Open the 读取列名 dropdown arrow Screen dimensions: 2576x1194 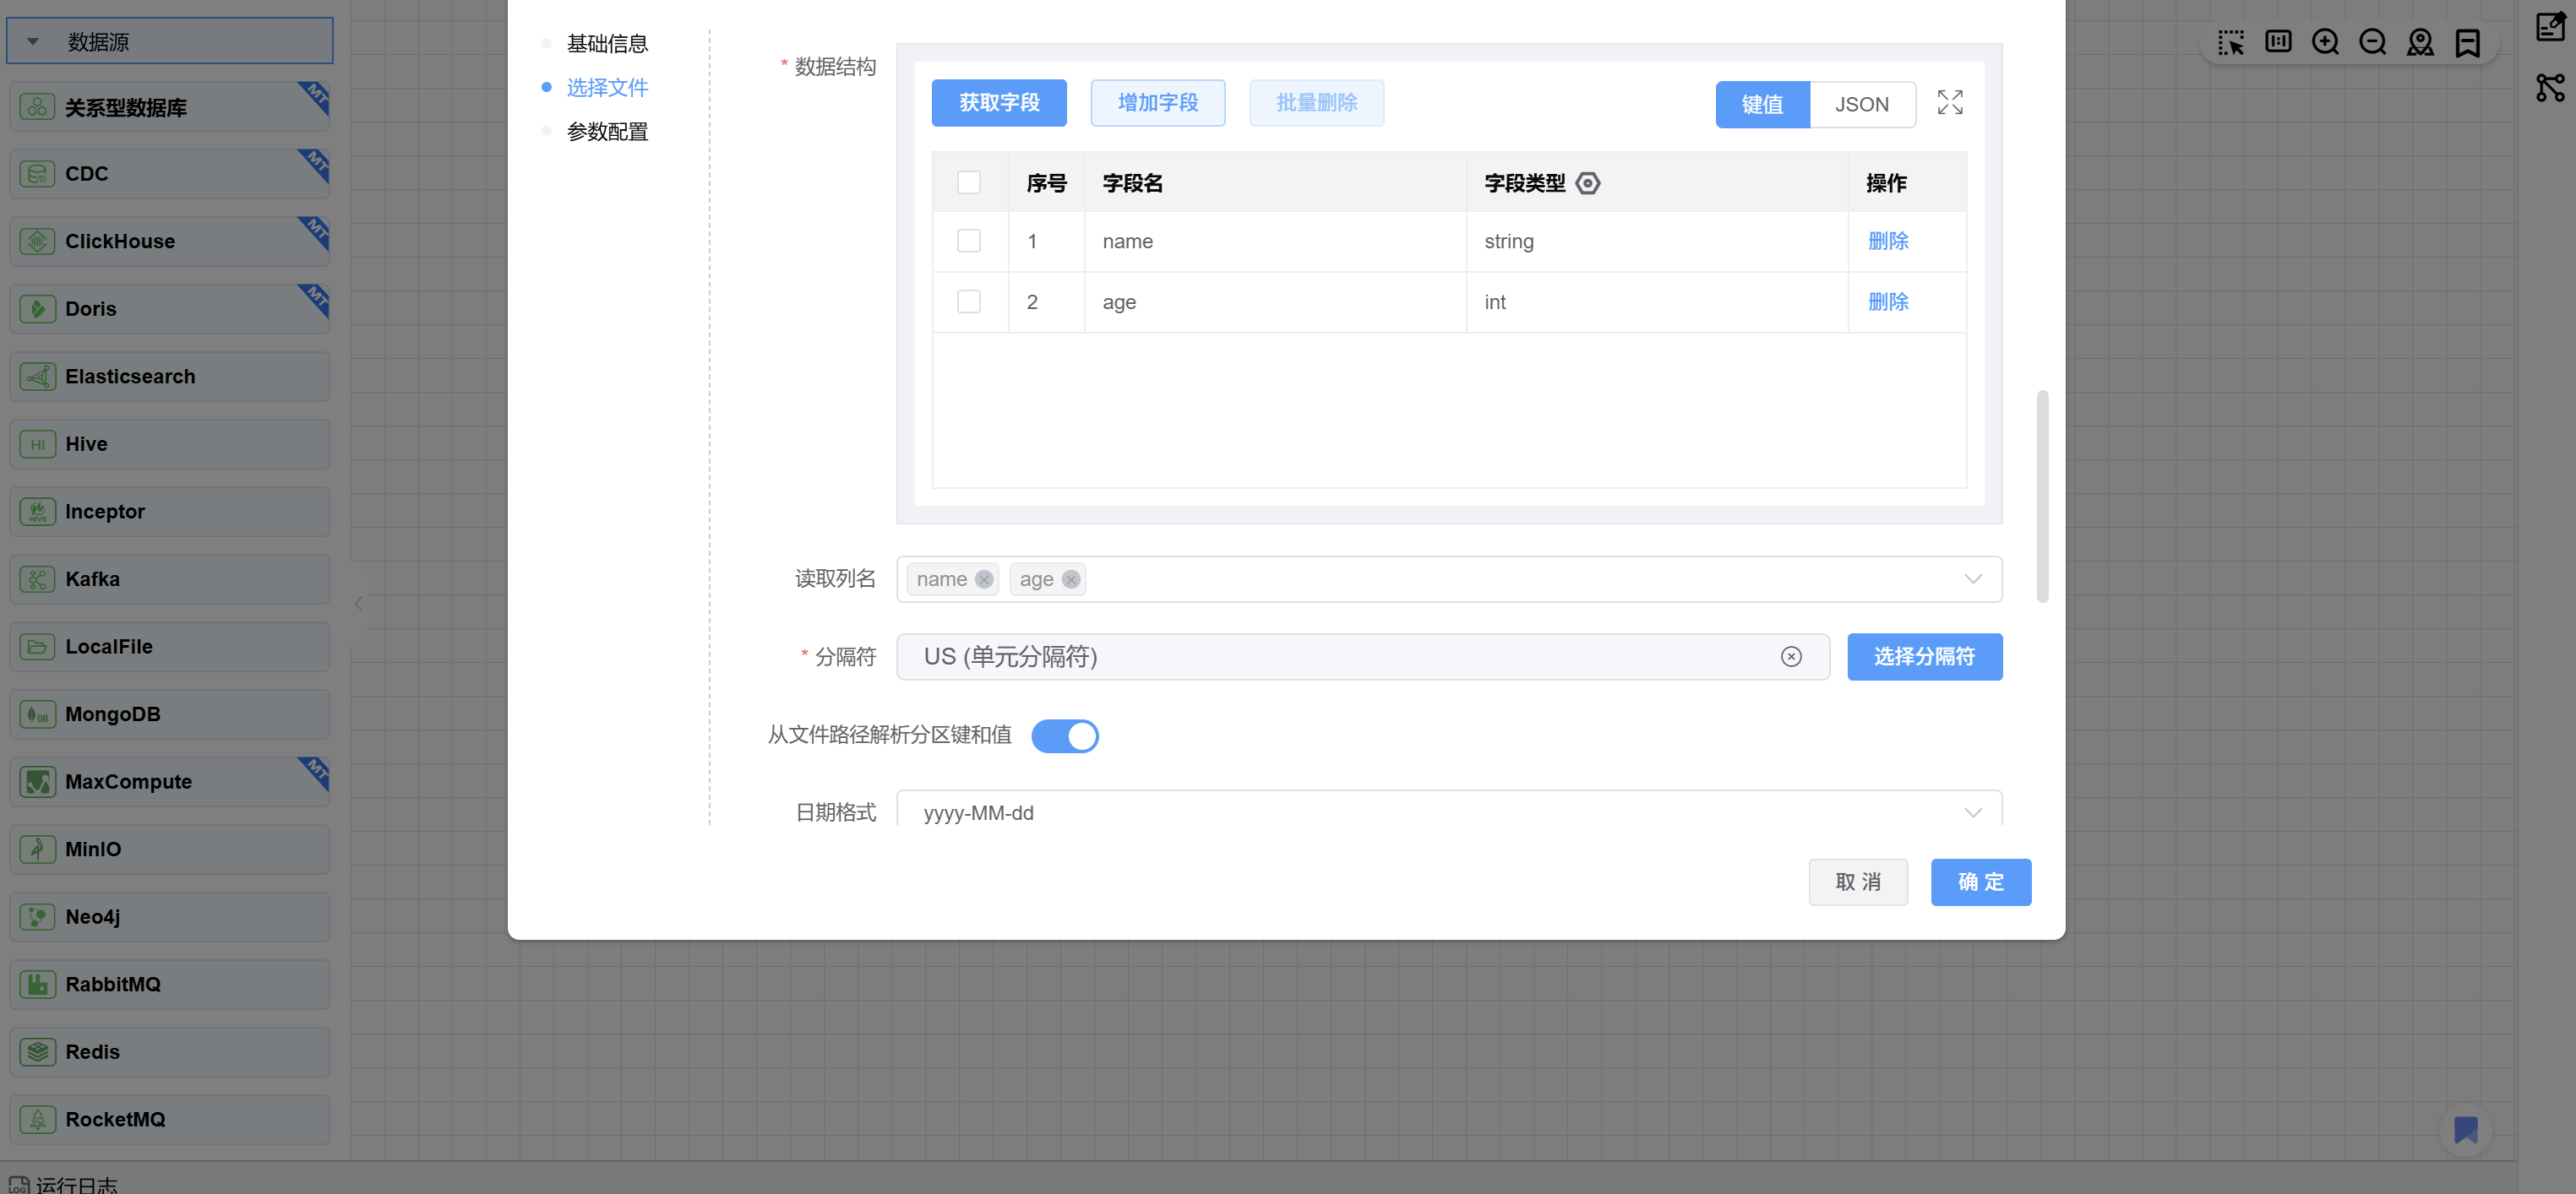(x=1972, y=579)
